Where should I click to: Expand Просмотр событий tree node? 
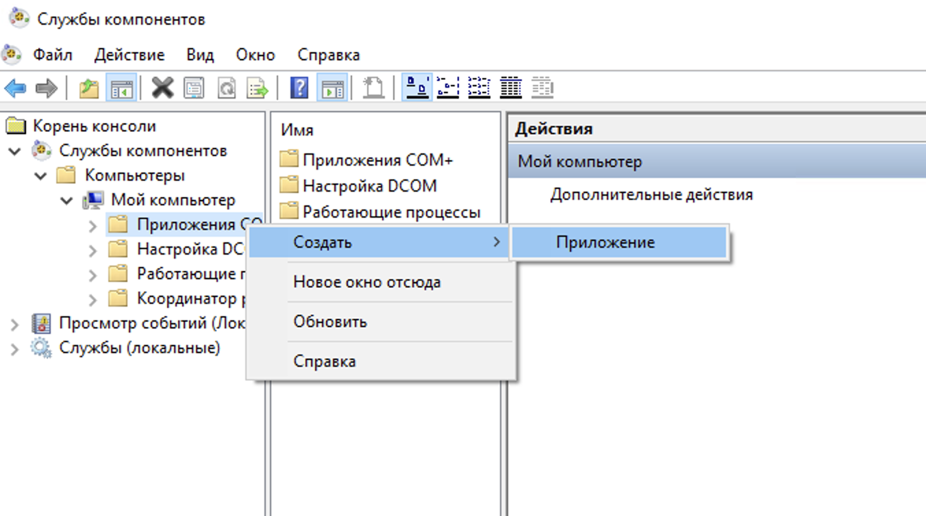pos(15,324)
